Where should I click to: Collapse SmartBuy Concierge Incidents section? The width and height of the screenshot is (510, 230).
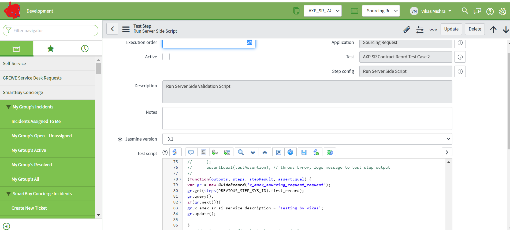coord(8,194)
